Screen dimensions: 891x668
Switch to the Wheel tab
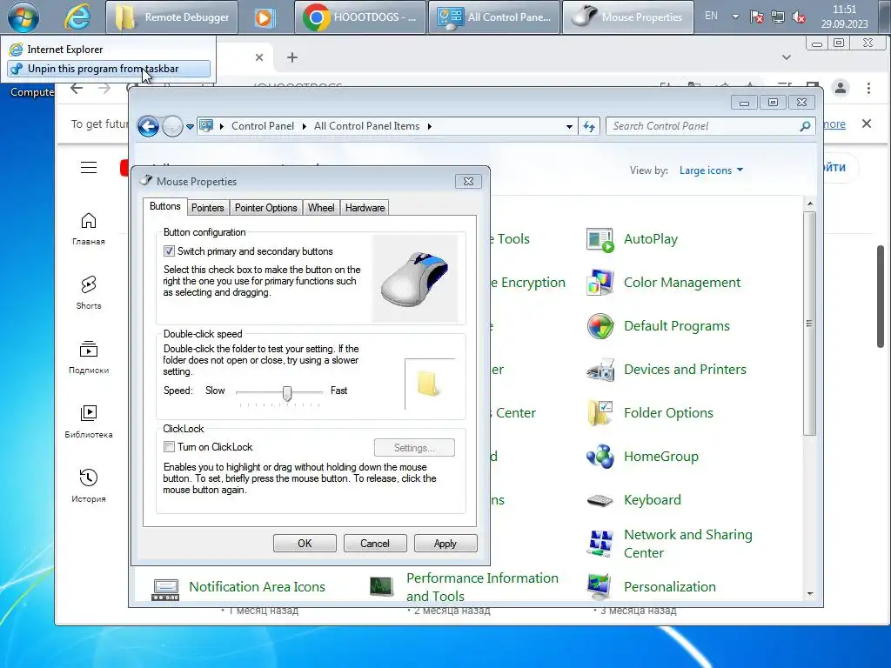coord(321,208)
